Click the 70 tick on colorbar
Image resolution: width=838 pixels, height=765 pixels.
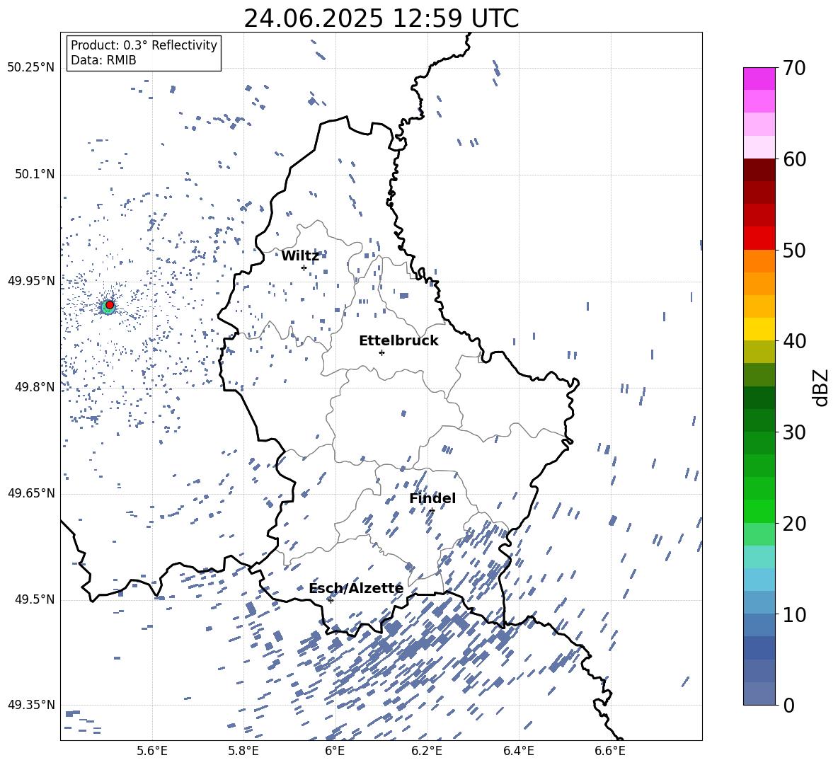[794, 68]
